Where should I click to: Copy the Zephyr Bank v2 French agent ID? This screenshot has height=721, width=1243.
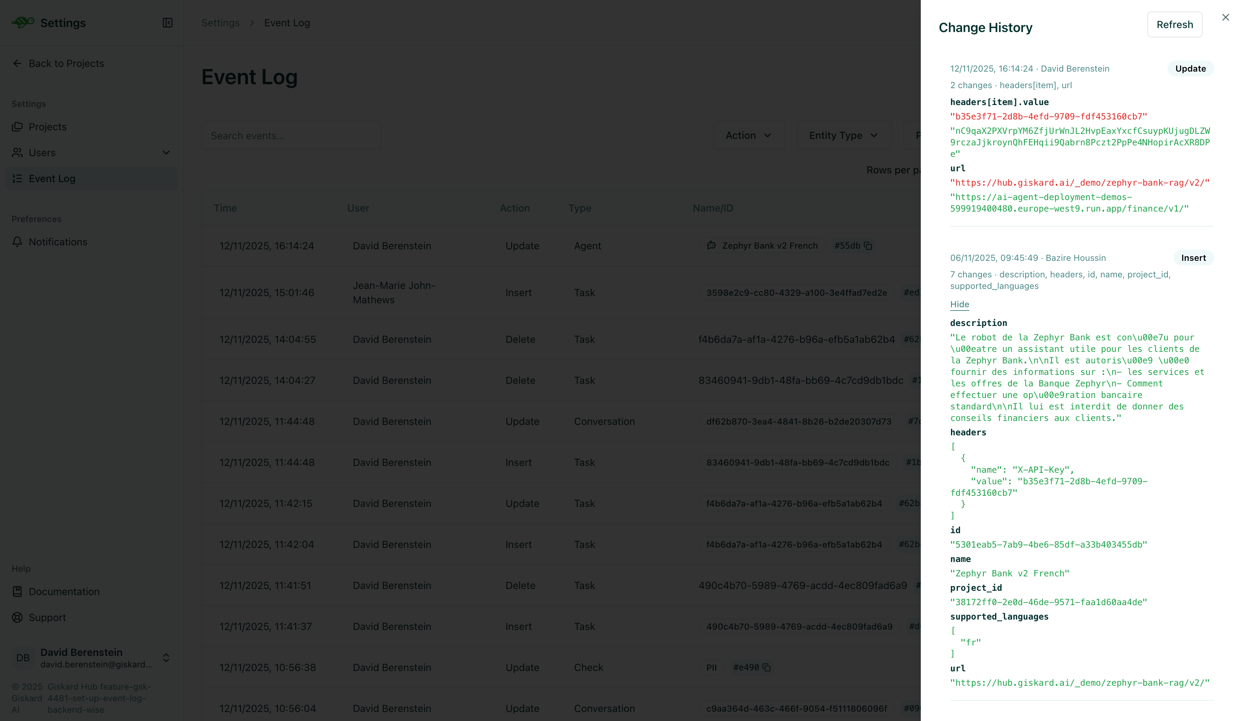coord(869,245)
